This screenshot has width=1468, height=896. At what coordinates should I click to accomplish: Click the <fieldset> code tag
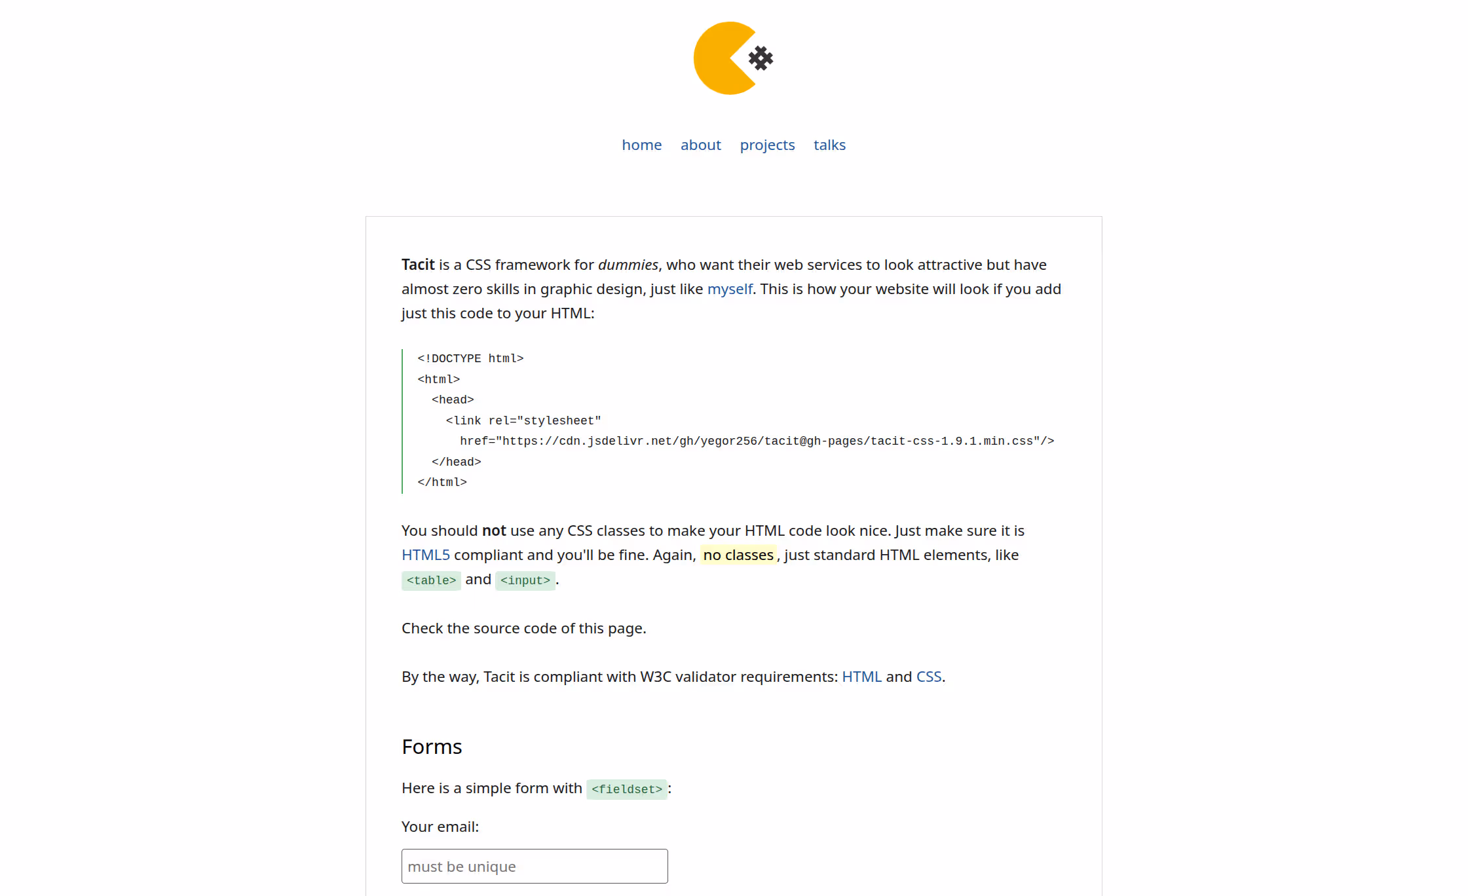tap(626, 789)
